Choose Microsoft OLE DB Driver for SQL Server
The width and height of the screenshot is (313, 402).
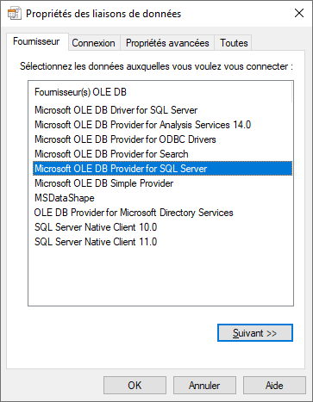[116, 110]
